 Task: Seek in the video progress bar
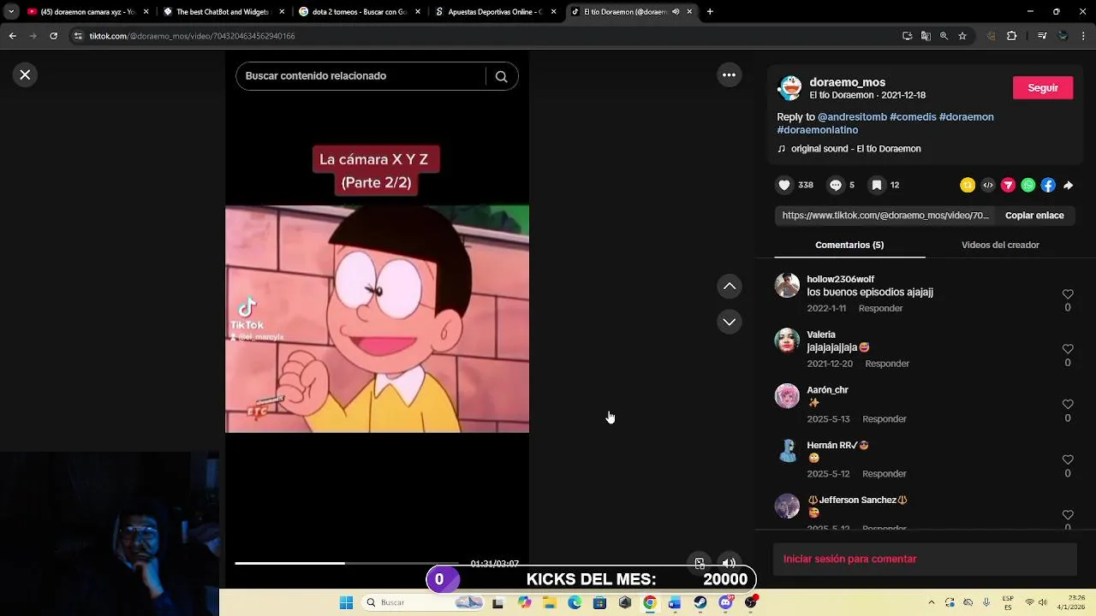pyautogui.click(x=347, y=563)
